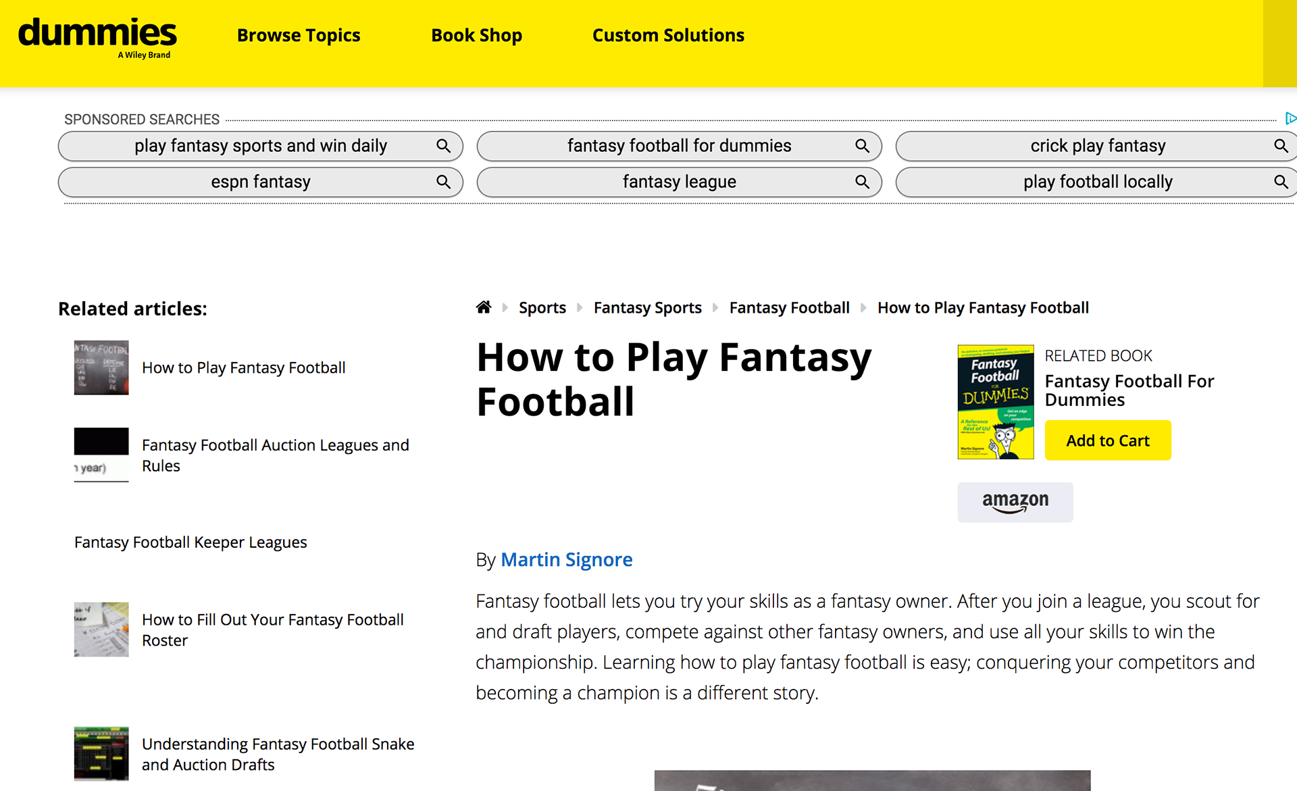Open 'How to Fill Out Your Fantasy Football Roster'
Viewport: 1297px width, 791px height.
273,630
